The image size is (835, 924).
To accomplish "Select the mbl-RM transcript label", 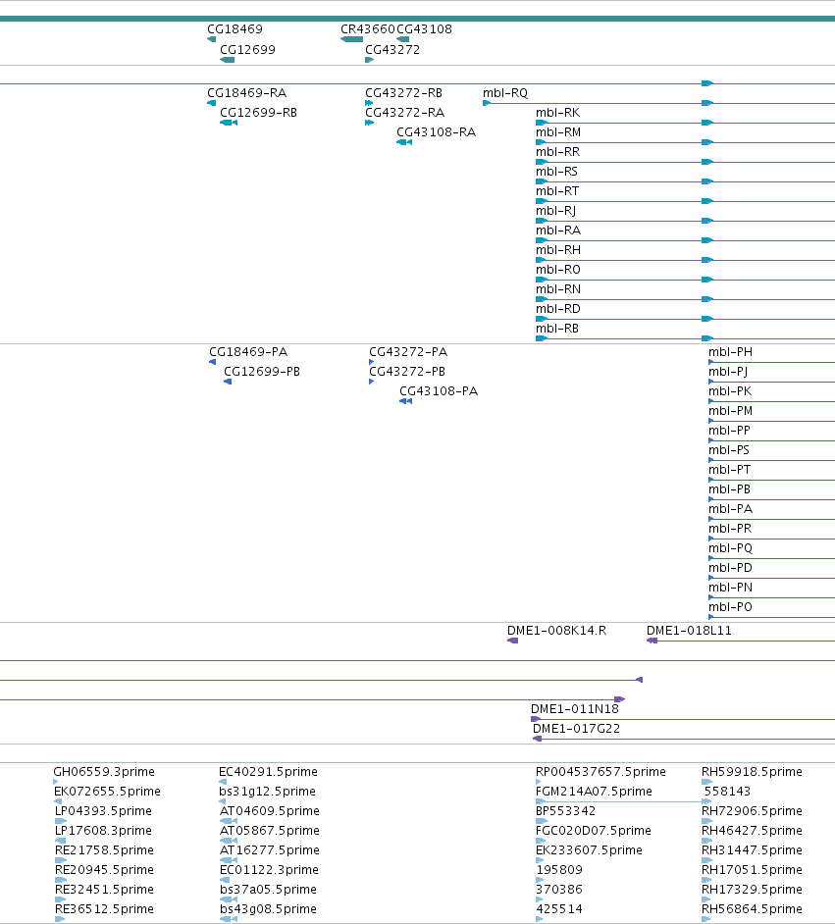I will [x=558, y=132].
